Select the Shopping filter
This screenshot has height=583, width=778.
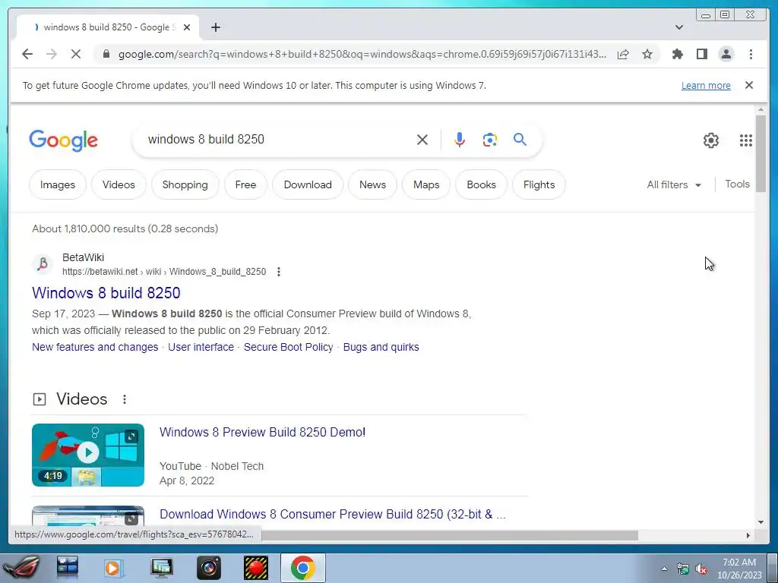click(x=185, y=184)
